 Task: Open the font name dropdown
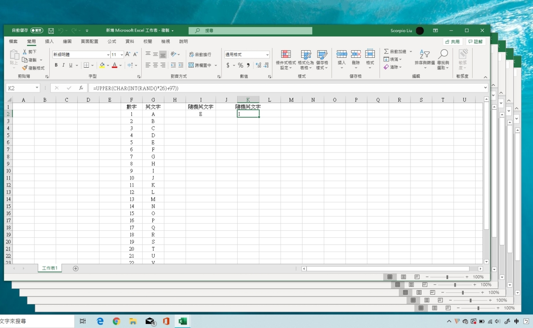pos(107,55)
